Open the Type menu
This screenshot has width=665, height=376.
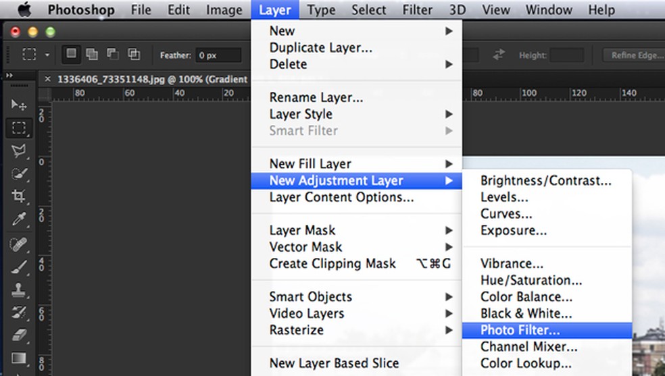[x=321, y=9]
